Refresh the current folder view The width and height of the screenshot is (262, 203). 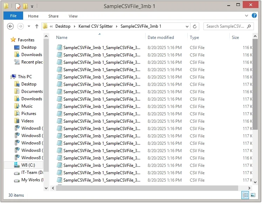(x=195, y=26)
